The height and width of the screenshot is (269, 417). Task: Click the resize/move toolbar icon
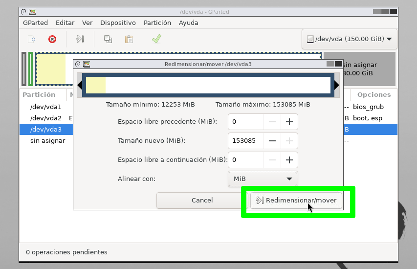point(80,39)
